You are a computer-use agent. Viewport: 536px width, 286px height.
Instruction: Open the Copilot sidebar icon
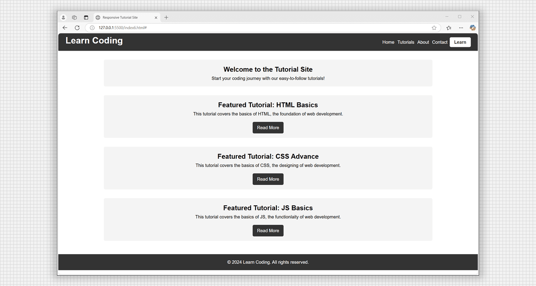tap(473, 28)
